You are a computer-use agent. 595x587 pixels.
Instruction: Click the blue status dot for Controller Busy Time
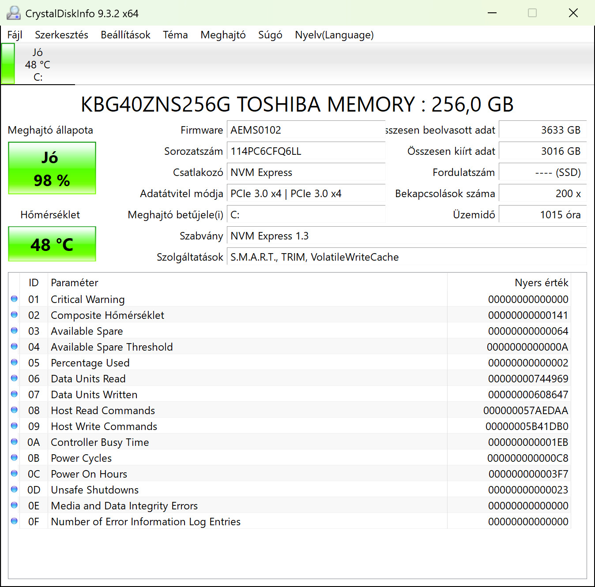(14, 442)
